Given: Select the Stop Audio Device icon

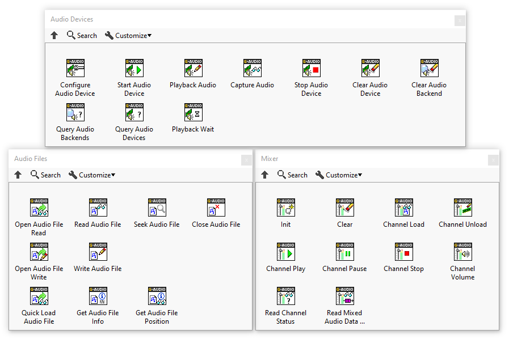Looking at the screenshot, I should pos(311,69).
